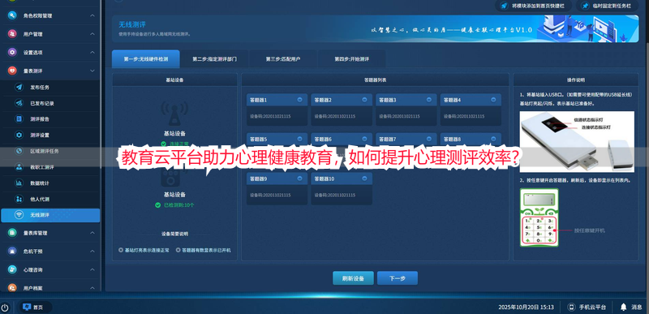Collapse the 量表测评 chevron
This screenshot has height=314, width=649.
(x=92, y=71)
